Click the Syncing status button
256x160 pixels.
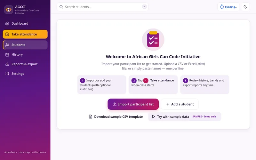228,7
